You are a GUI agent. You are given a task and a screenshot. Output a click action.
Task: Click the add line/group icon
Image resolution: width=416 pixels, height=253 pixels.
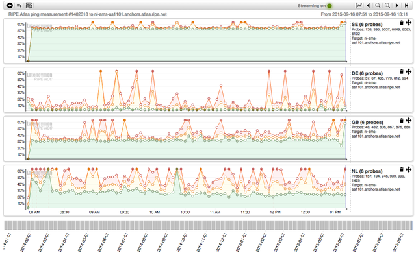[19, 5]
